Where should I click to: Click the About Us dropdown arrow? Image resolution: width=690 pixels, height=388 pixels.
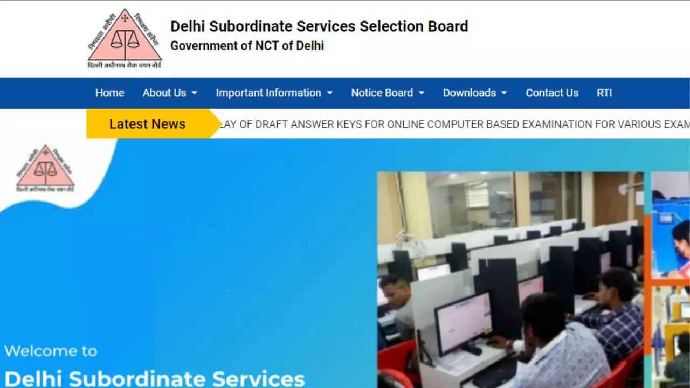(194, 93)
